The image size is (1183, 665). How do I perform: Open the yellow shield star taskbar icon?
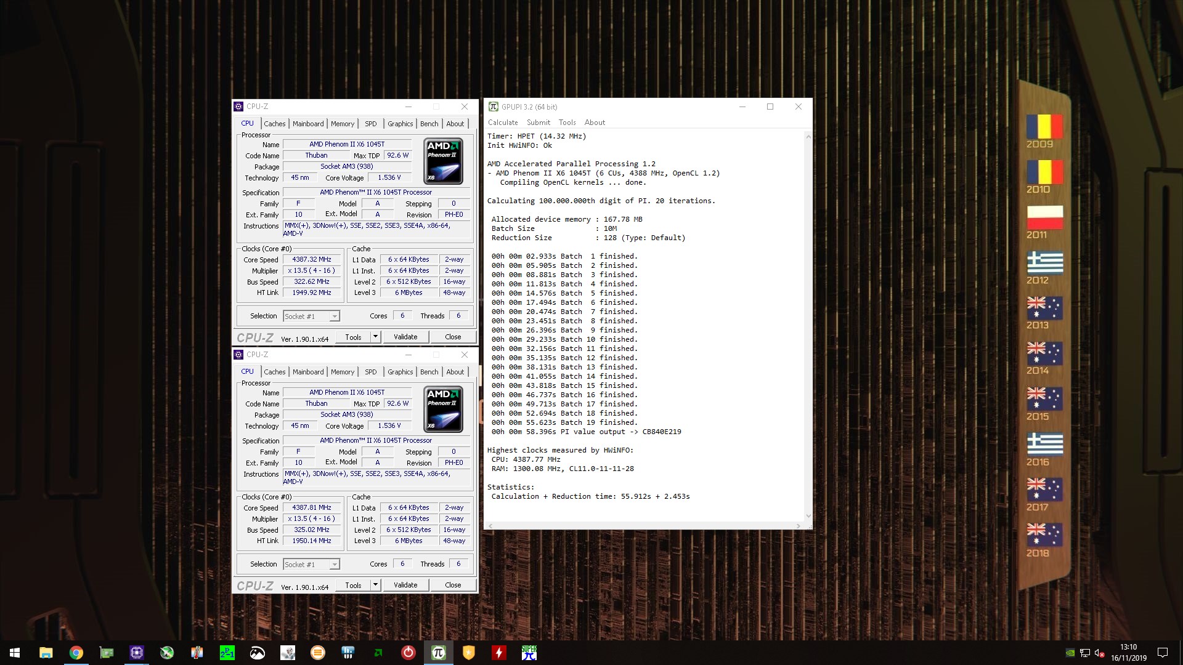click(x=469, y=653)
